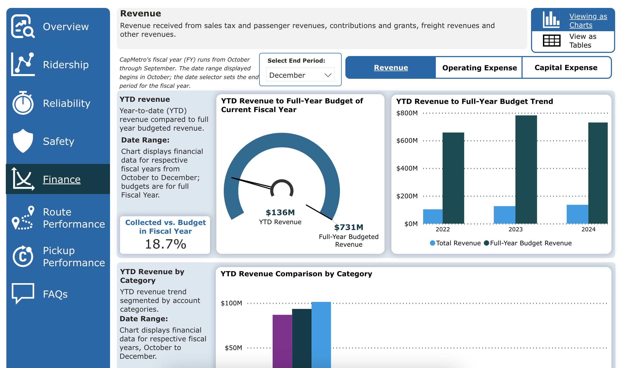Screen dimensions: 622x368
Task: Click the FAQs speech-bubble icon
Action: 23,293
